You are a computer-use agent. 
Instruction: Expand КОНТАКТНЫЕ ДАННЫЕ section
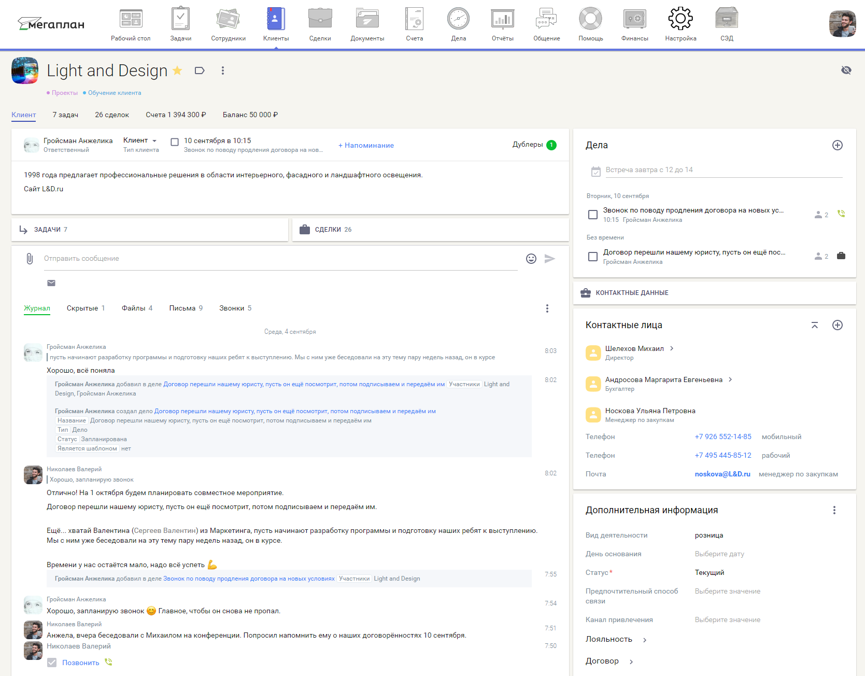pyautogui.click(x=715, y=293)
